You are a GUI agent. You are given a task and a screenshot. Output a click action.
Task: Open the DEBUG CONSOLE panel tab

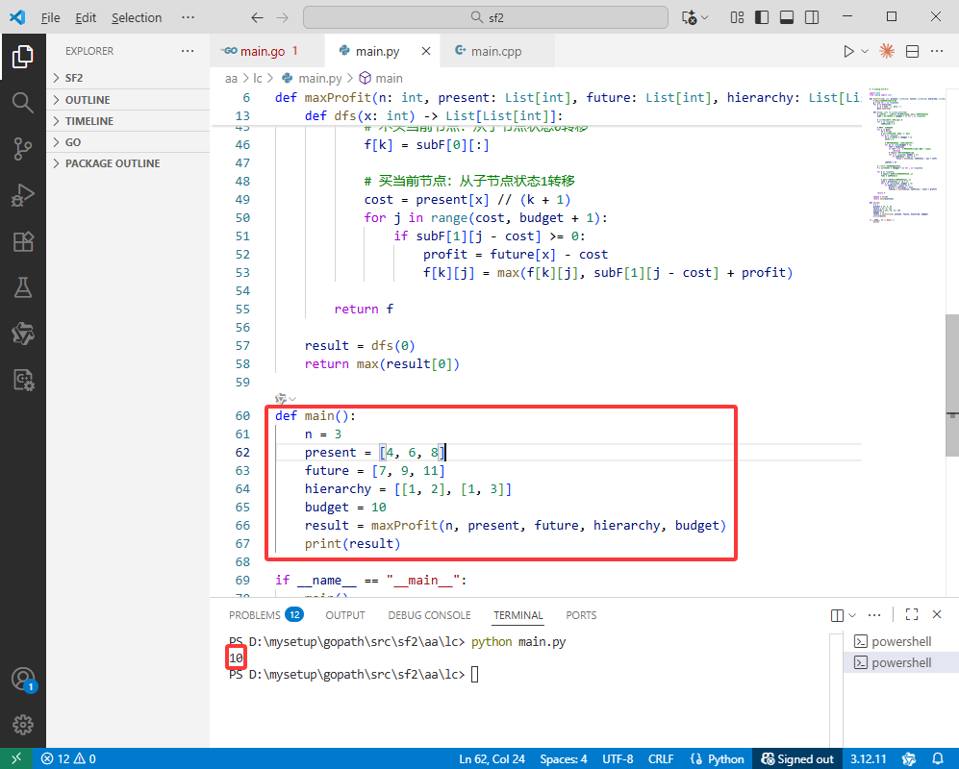click(429, 615)
